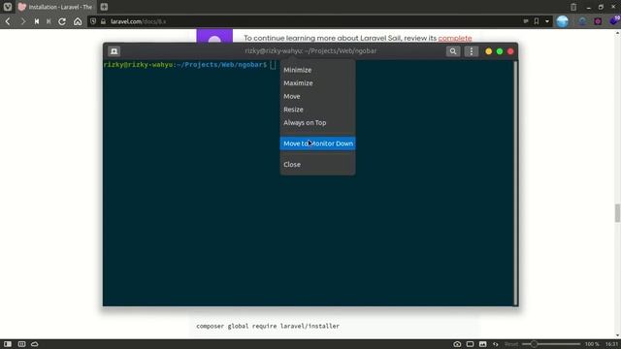The height and width of the screenshot is (349, 621).
Task: Open a new browser tab
Action: [x=104, y=7]
